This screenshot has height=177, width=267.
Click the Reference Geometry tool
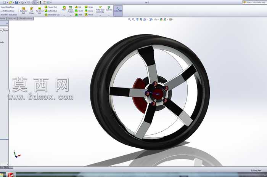point(100,10)
